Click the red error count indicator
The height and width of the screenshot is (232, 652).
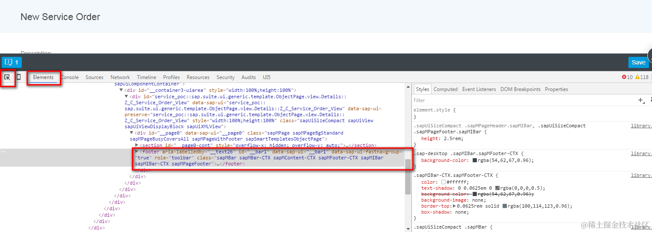tap(627, 77)
